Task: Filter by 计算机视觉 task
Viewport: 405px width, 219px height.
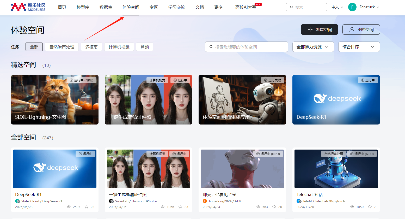Action: click(119, 47)
